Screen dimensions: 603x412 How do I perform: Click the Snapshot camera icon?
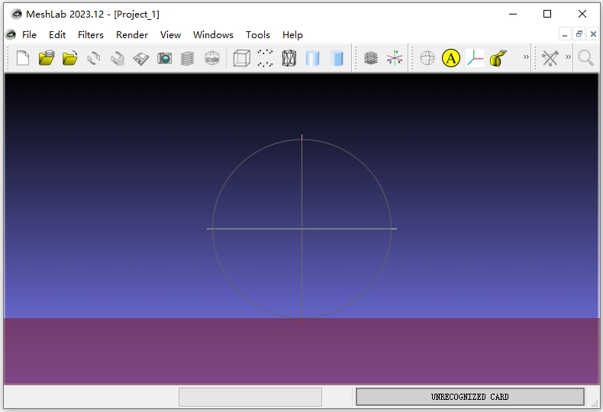coord(165,58)
